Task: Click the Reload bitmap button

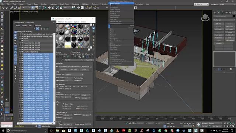Action: 63,70
